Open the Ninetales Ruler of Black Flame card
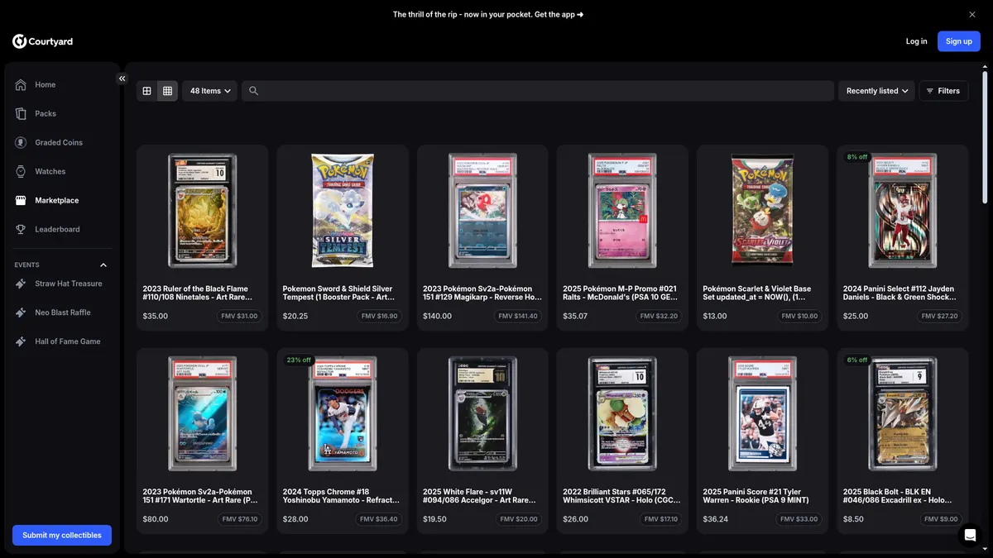This screenshot has width=993, height=558. (202, 238)
